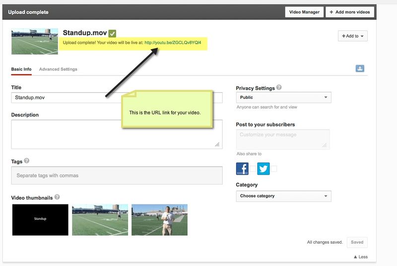397x266 pixels.
Task: Click the Facebook share icon
Action: (x=242, y=169)
